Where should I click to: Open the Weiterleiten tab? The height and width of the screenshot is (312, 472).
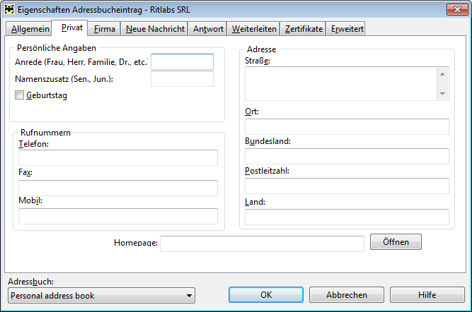pyautogui.click(x=255, y=29)
